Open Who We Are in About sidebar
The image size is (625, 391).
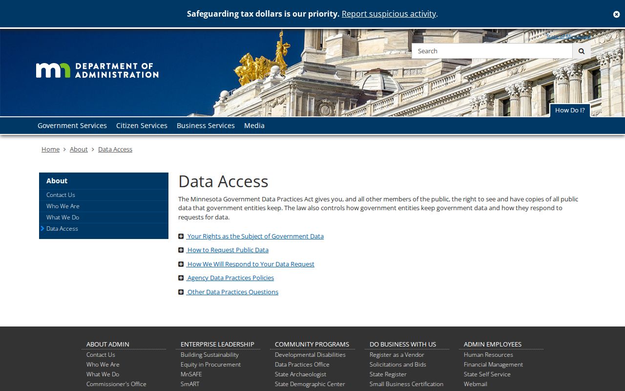104,206
